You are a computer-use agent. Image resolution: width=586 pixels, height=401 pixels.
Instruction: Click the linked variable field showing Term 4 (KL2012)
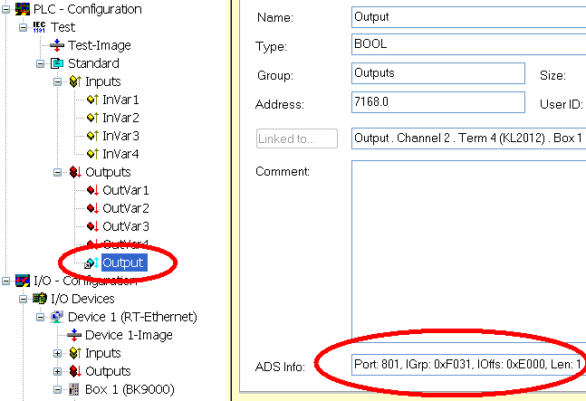point(468,138)
